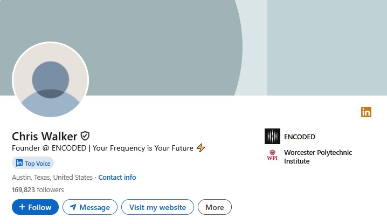387x224 pixels.
Task: Click the Top Voice badge label
Action: point(37,163)
